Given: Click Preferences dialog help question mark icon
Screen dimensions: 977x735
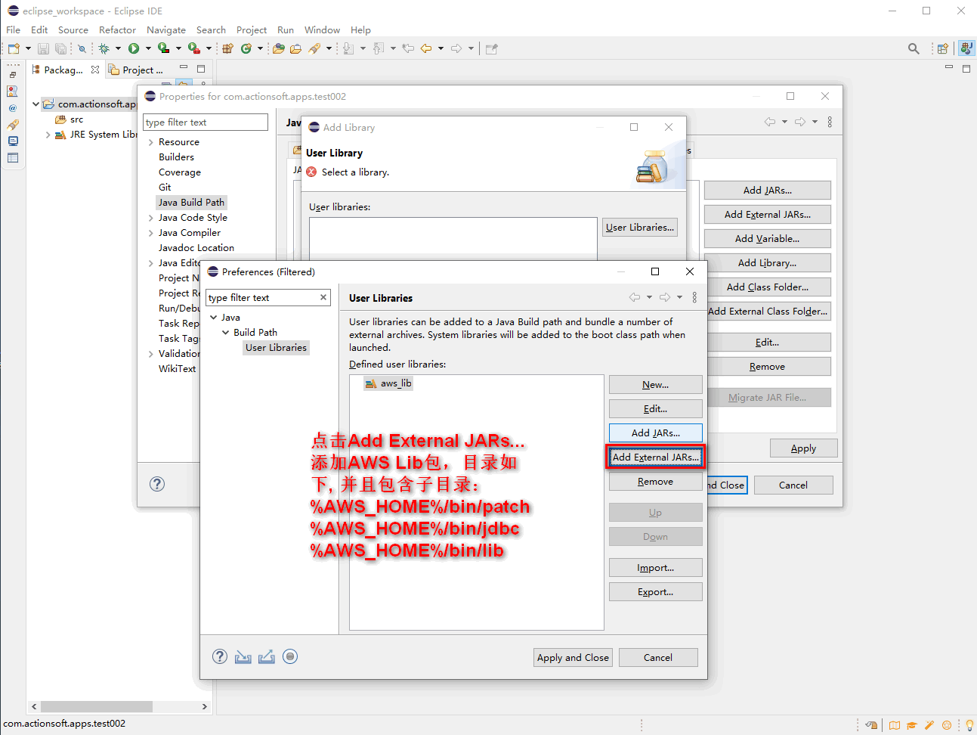Looking at the screenshot, I should click(220, 656).
